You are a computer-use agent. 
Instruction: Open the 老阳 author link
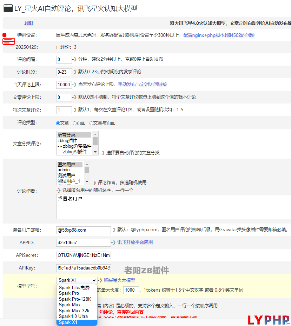click(28, 23)
